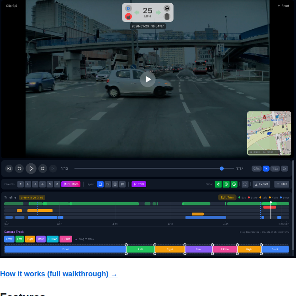This screenshot has width=296, height=296.
Task: Set playback speed to 1.5x
Action: [275, 169]
